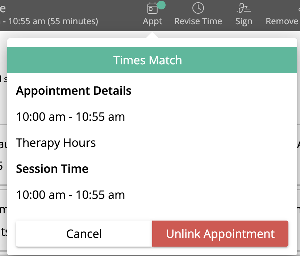Click the Appt calendar icon

click(152, 8)
